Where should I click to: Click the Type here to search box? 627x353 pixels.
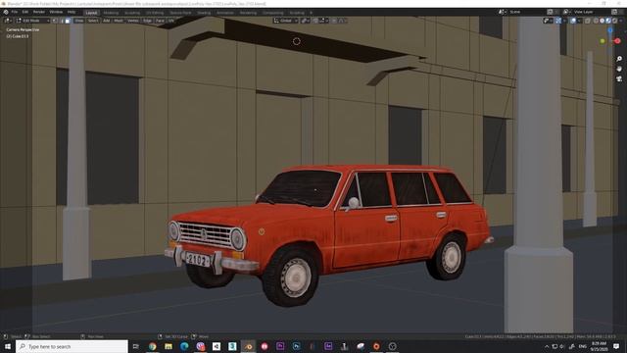click(x=72, y=346)
